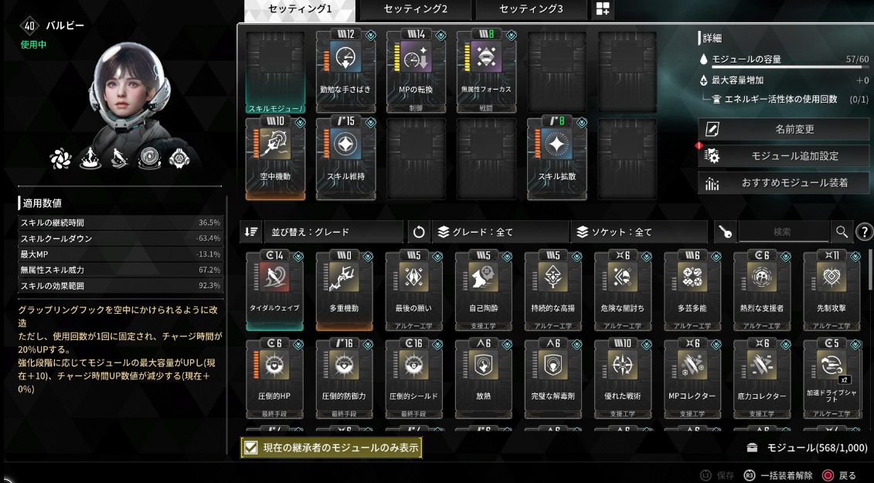The image size is (874, 483).
Task: Click the おすすめモジュール装着 button
Action: (783, 182)
